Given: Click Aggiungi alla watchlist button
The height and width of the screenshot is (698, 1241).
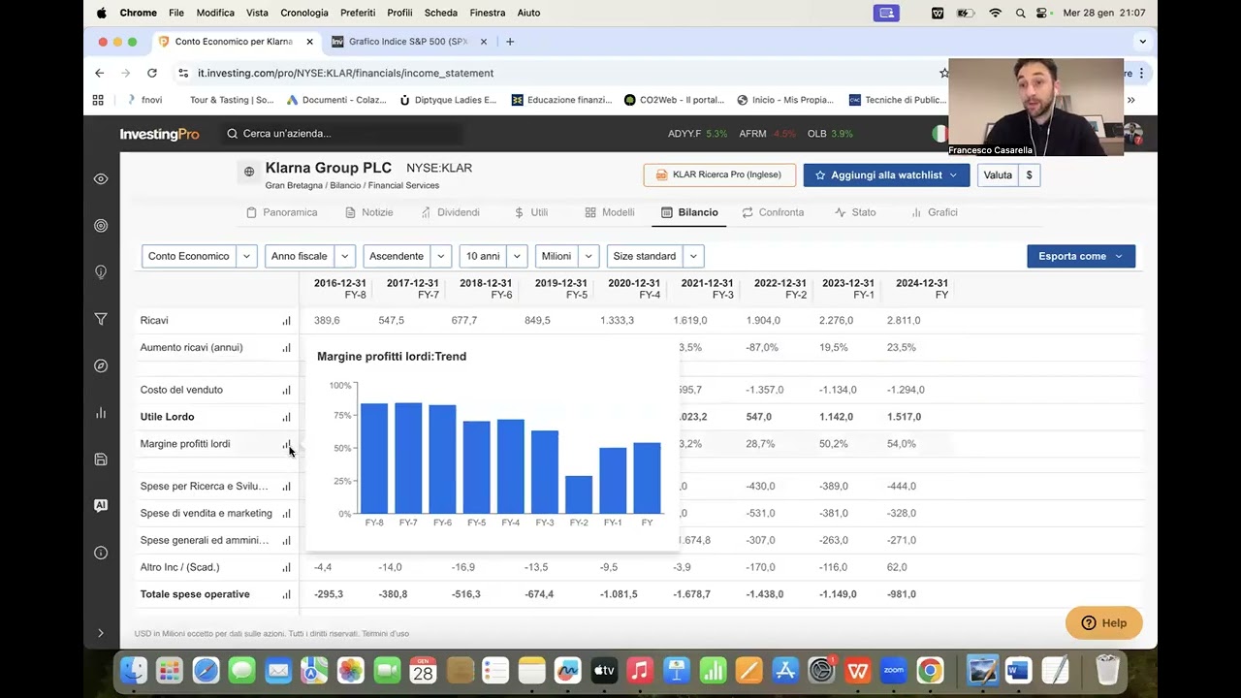Looking at the screenshot, I should (886, 175).
